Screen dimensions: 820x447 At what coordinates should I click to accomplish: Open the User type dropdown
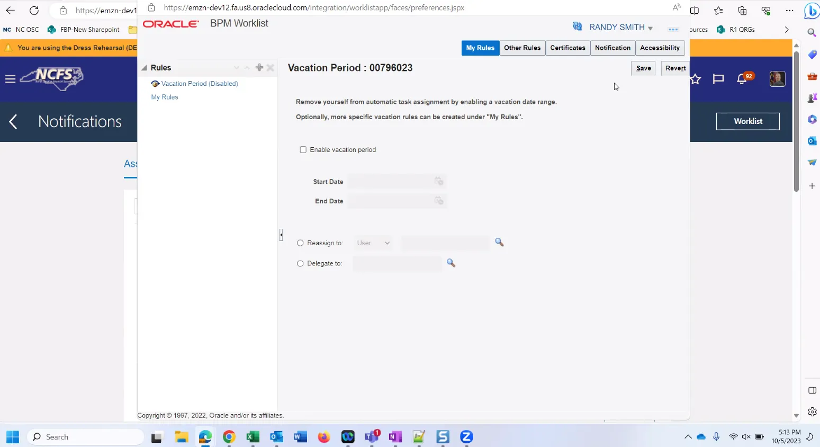coord(373,243)
